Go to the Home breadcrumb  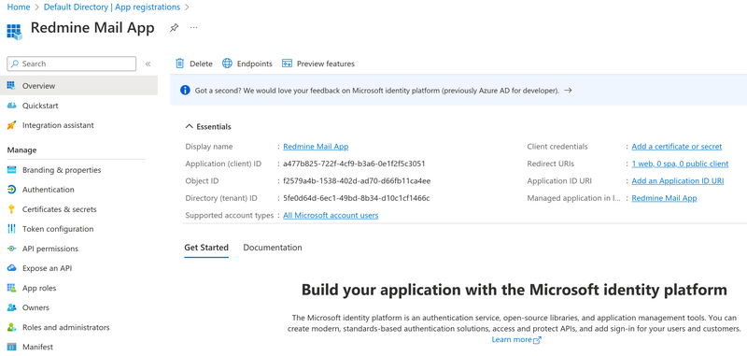(18, 7)
